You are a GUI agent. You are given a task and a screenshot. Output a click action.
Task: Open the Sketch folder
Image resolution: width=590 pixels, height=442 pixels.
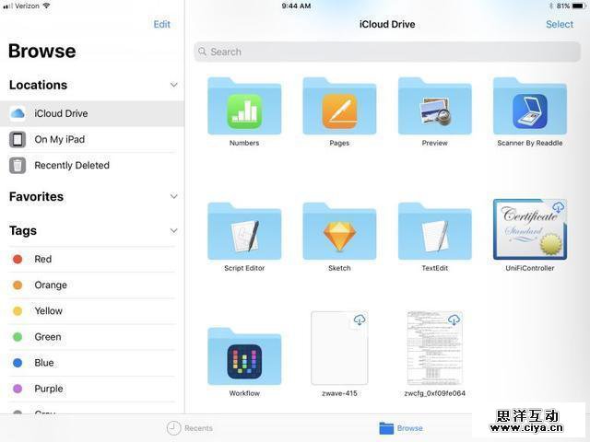pos(339,233)
